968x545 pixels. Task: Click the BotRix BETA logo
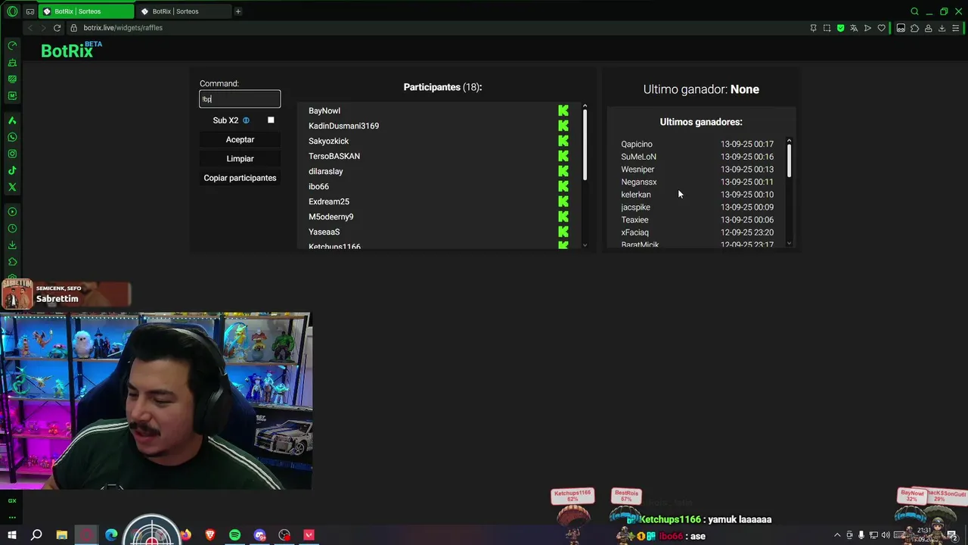pos(71,50)
